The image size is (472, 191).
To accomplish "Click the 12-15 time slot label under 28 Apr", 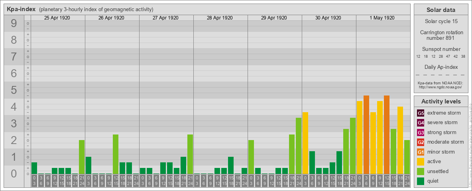I will [224, 181].
